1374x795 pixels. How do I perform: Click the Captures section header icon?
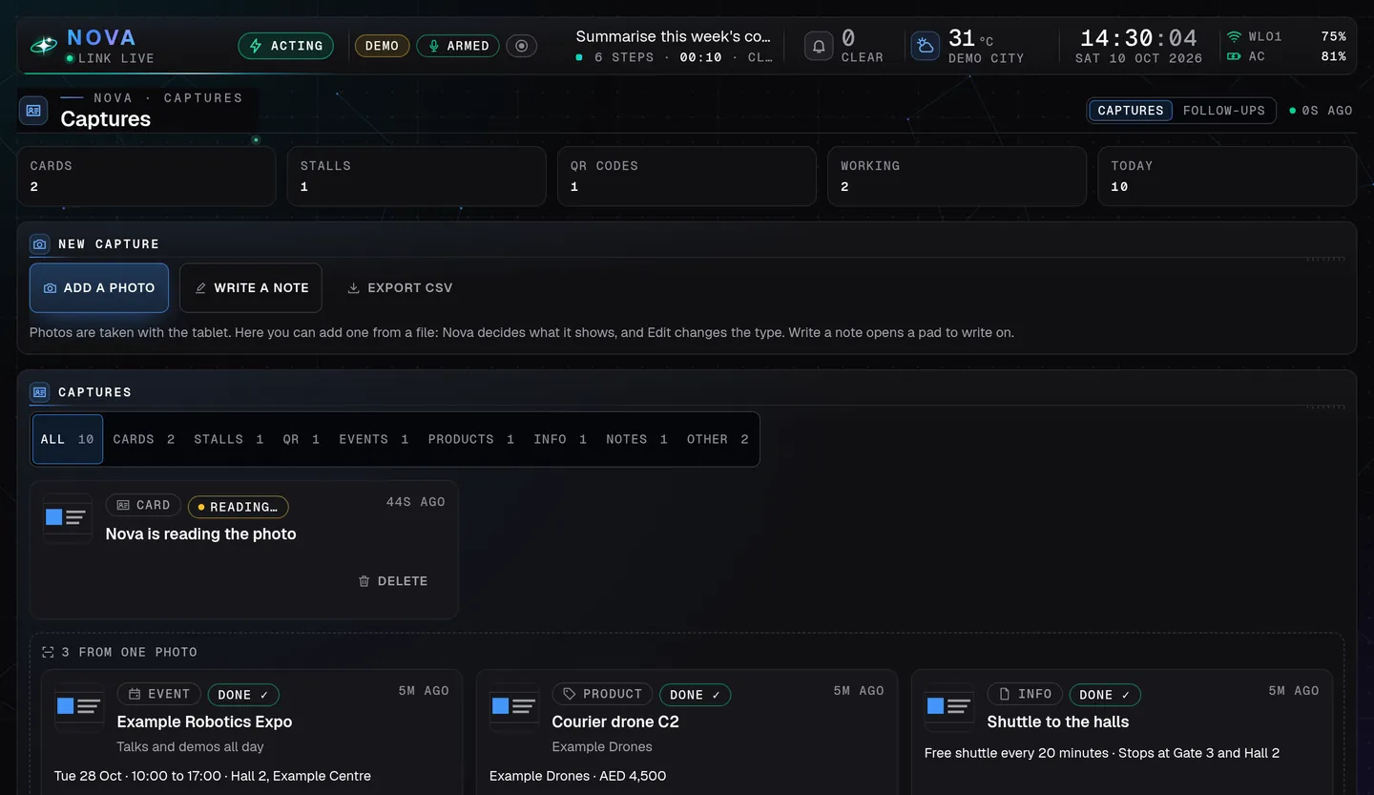click(39, 392)
